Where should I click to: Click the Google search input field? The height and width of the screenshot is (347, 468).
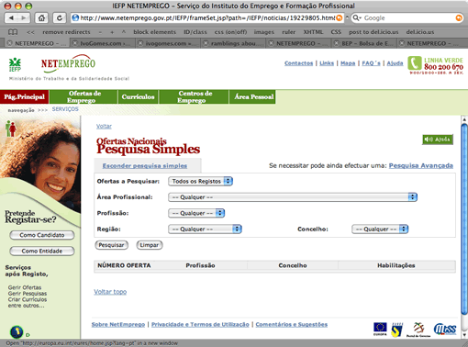[407, 18]
